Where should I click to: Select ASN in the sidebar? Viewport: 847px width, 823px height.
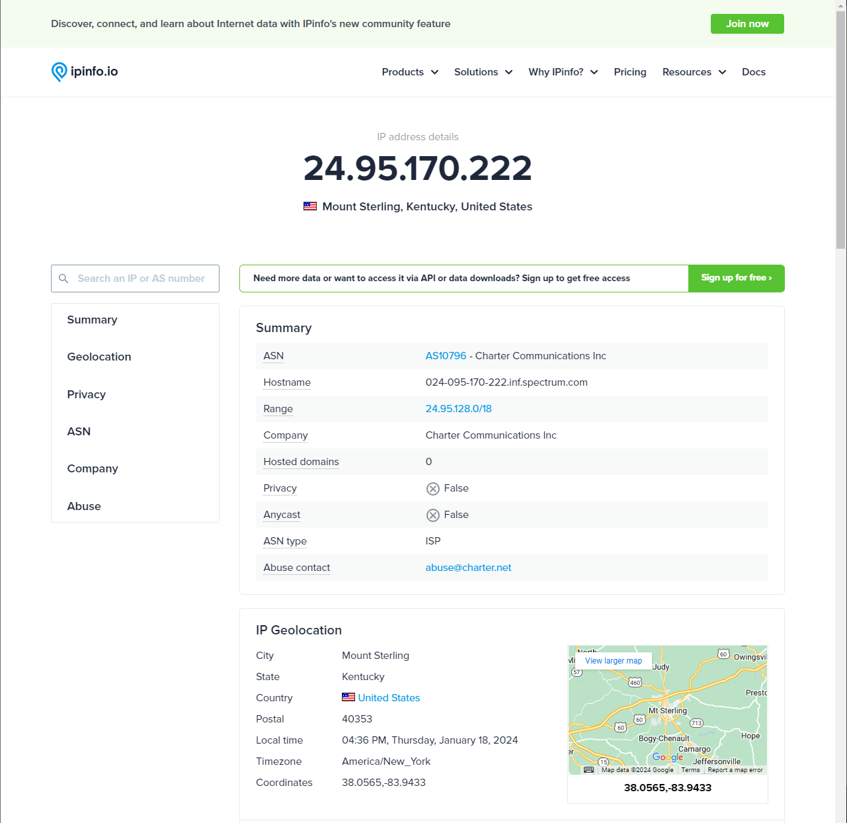[79, 431]
